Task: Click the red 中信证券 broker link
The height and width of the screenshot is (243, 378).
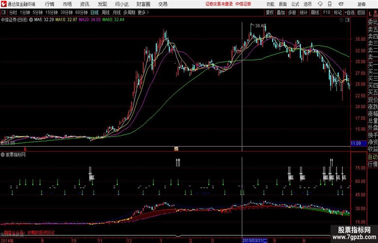Action: [x=243, y=4]
